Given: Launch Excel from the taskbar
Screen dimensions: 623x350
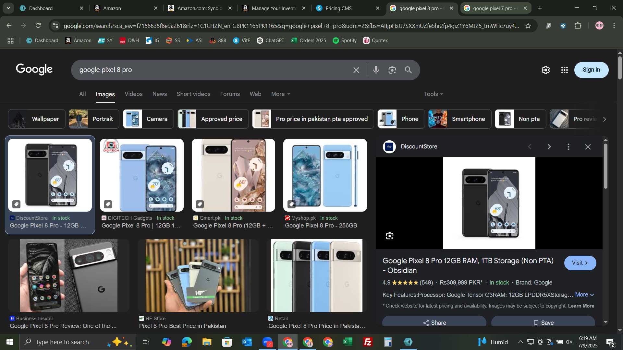Looking at the screenshot, I should point(348,342).
